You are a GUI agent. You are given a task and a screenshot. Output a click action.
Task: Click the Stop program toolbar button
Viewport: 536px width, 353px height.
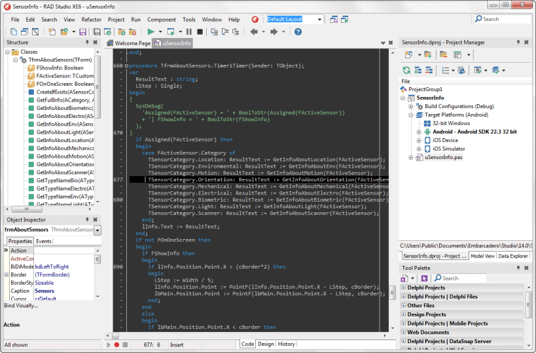[200, 32]
